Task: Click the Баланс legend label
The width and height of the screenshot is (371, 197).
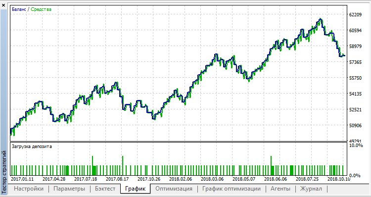Action: click(x=19, y=9)
